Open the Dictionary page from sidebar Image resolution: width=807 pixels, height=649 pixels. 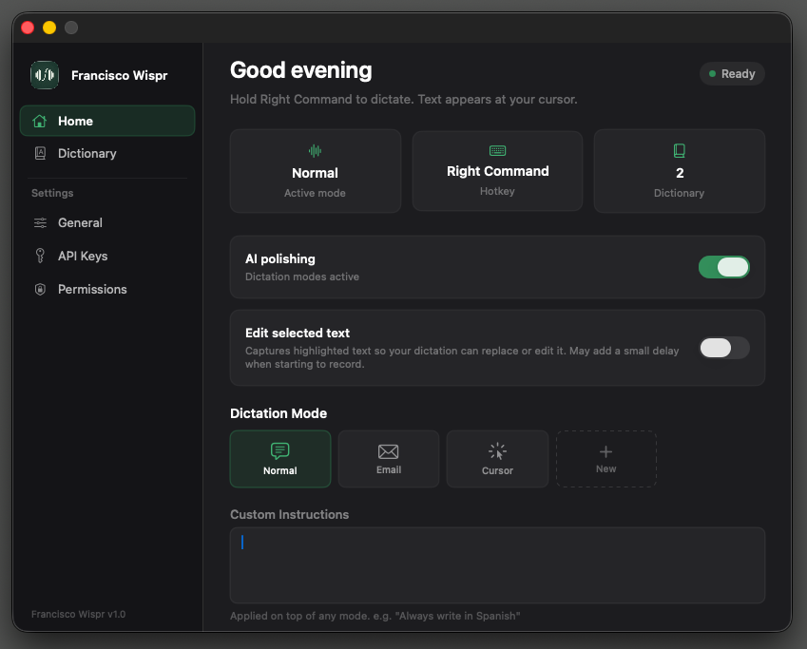(x=87, y=153)
